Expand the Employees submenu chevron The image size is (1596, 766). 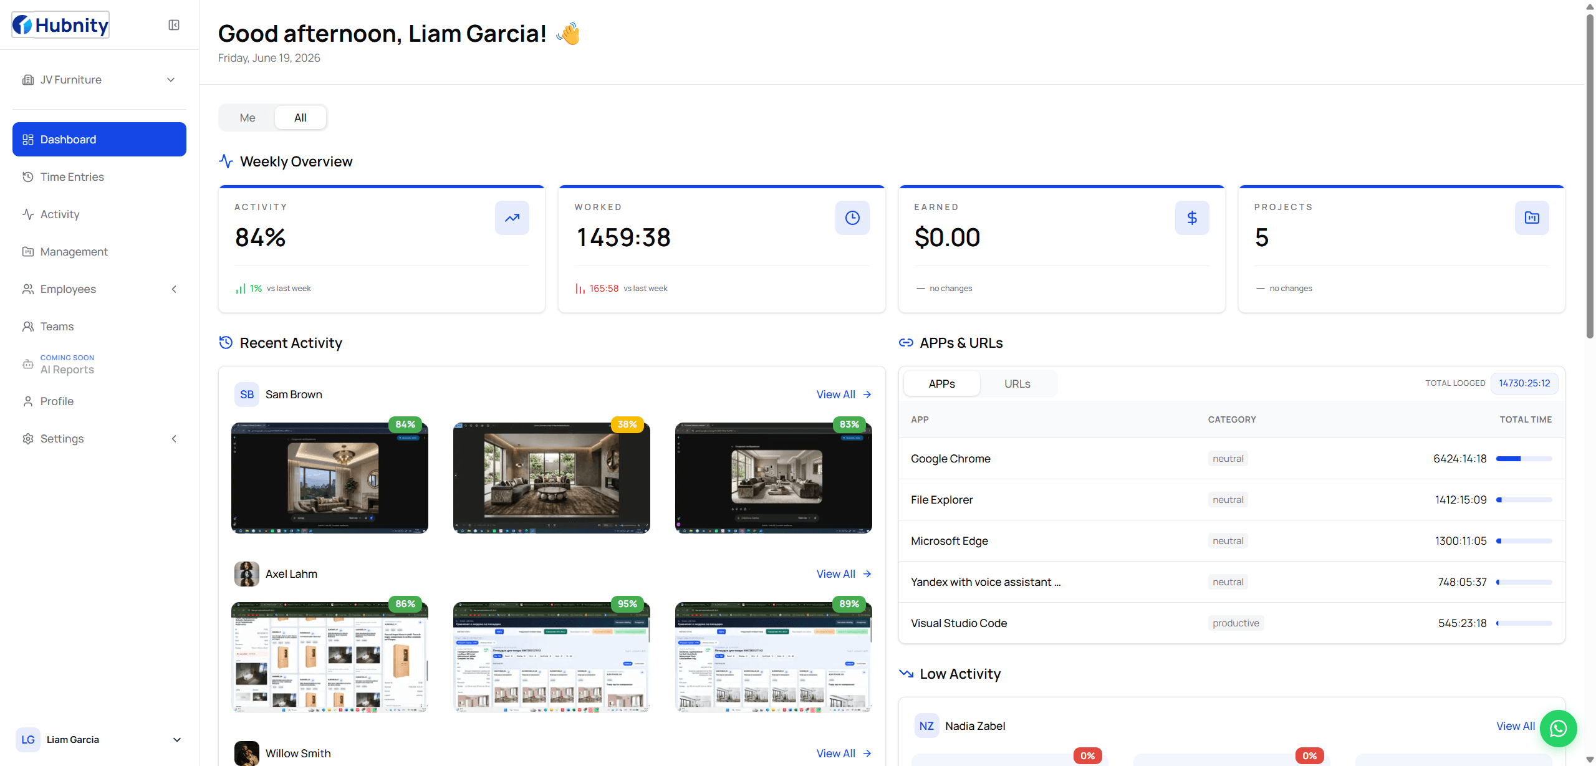pyautogui.click(x=174, y=289)
